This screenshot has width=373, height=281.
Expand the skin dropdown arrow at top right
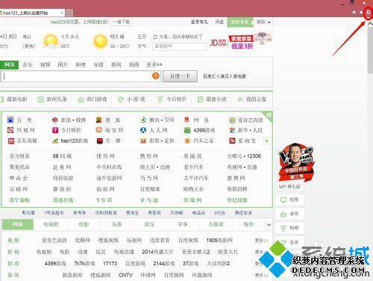point(269,22)
